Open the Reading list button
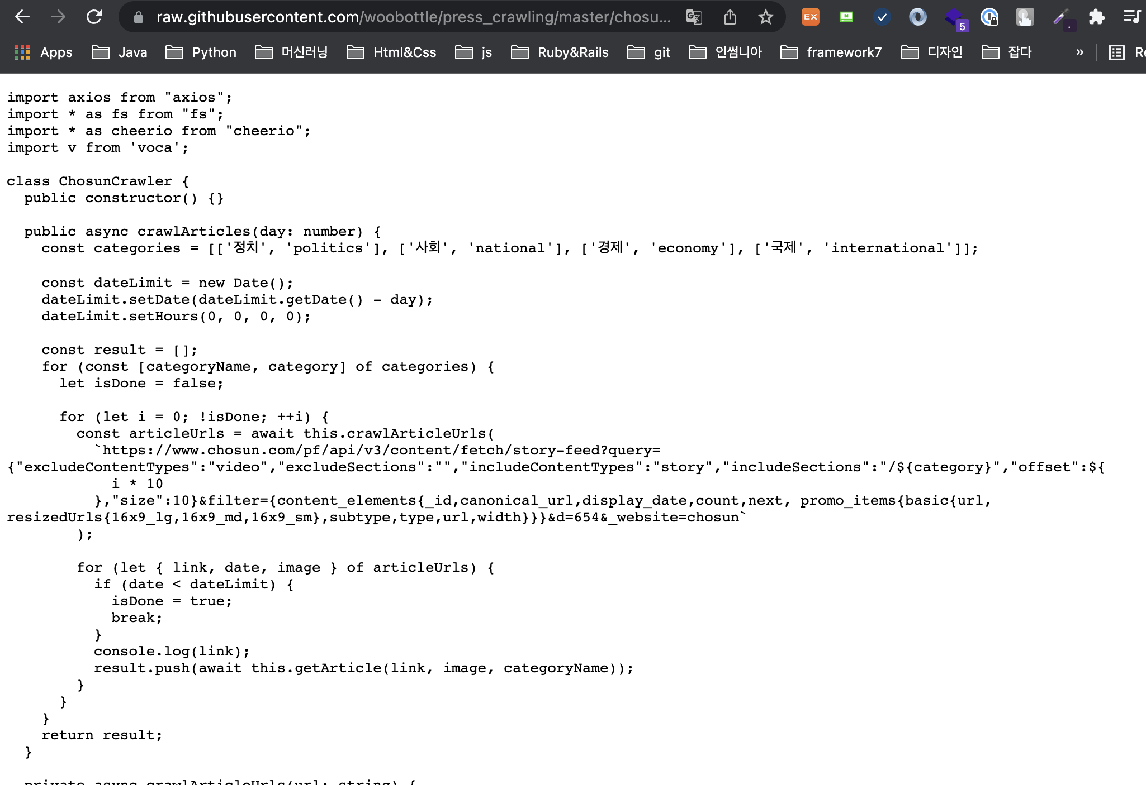Viewport: 1146px width, 785px height. [x=1125, y=52]
